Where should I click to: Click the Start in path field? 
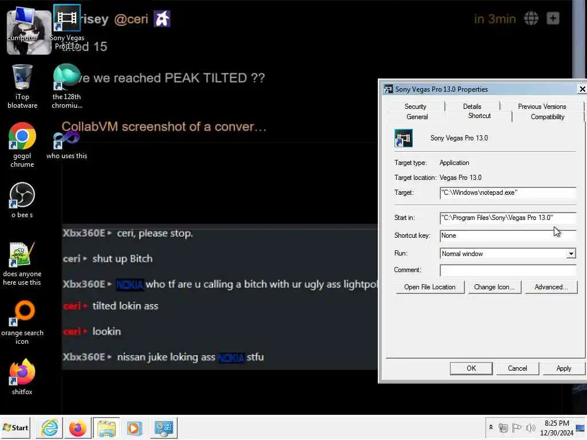pyautogui.click(x=508, y=218)
